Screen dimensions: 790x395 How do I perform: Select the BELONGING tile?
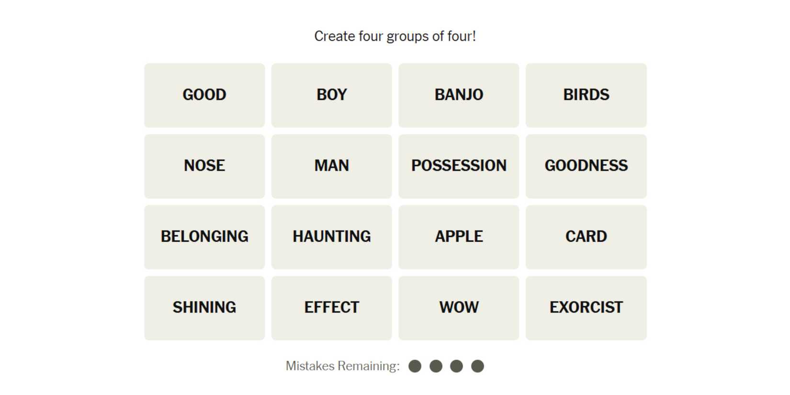tap(204, 237)
